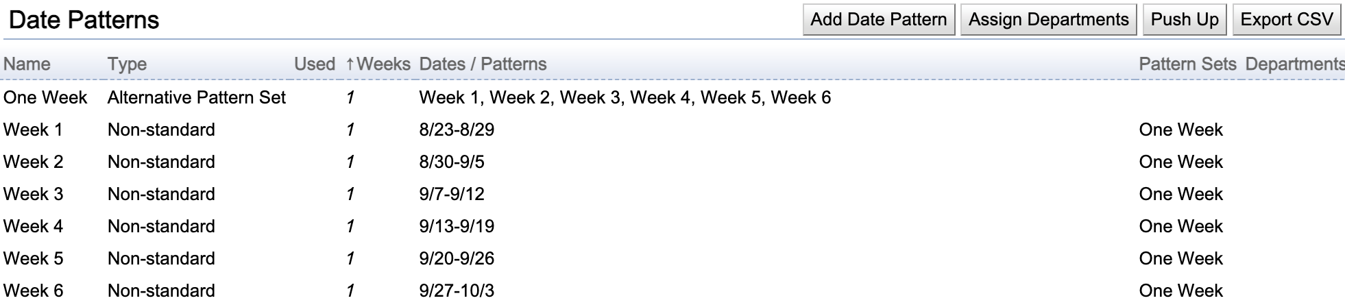Open the One Week pattern set row
The width and height of the screenshot is (1345, 307).
coord(672,97)
